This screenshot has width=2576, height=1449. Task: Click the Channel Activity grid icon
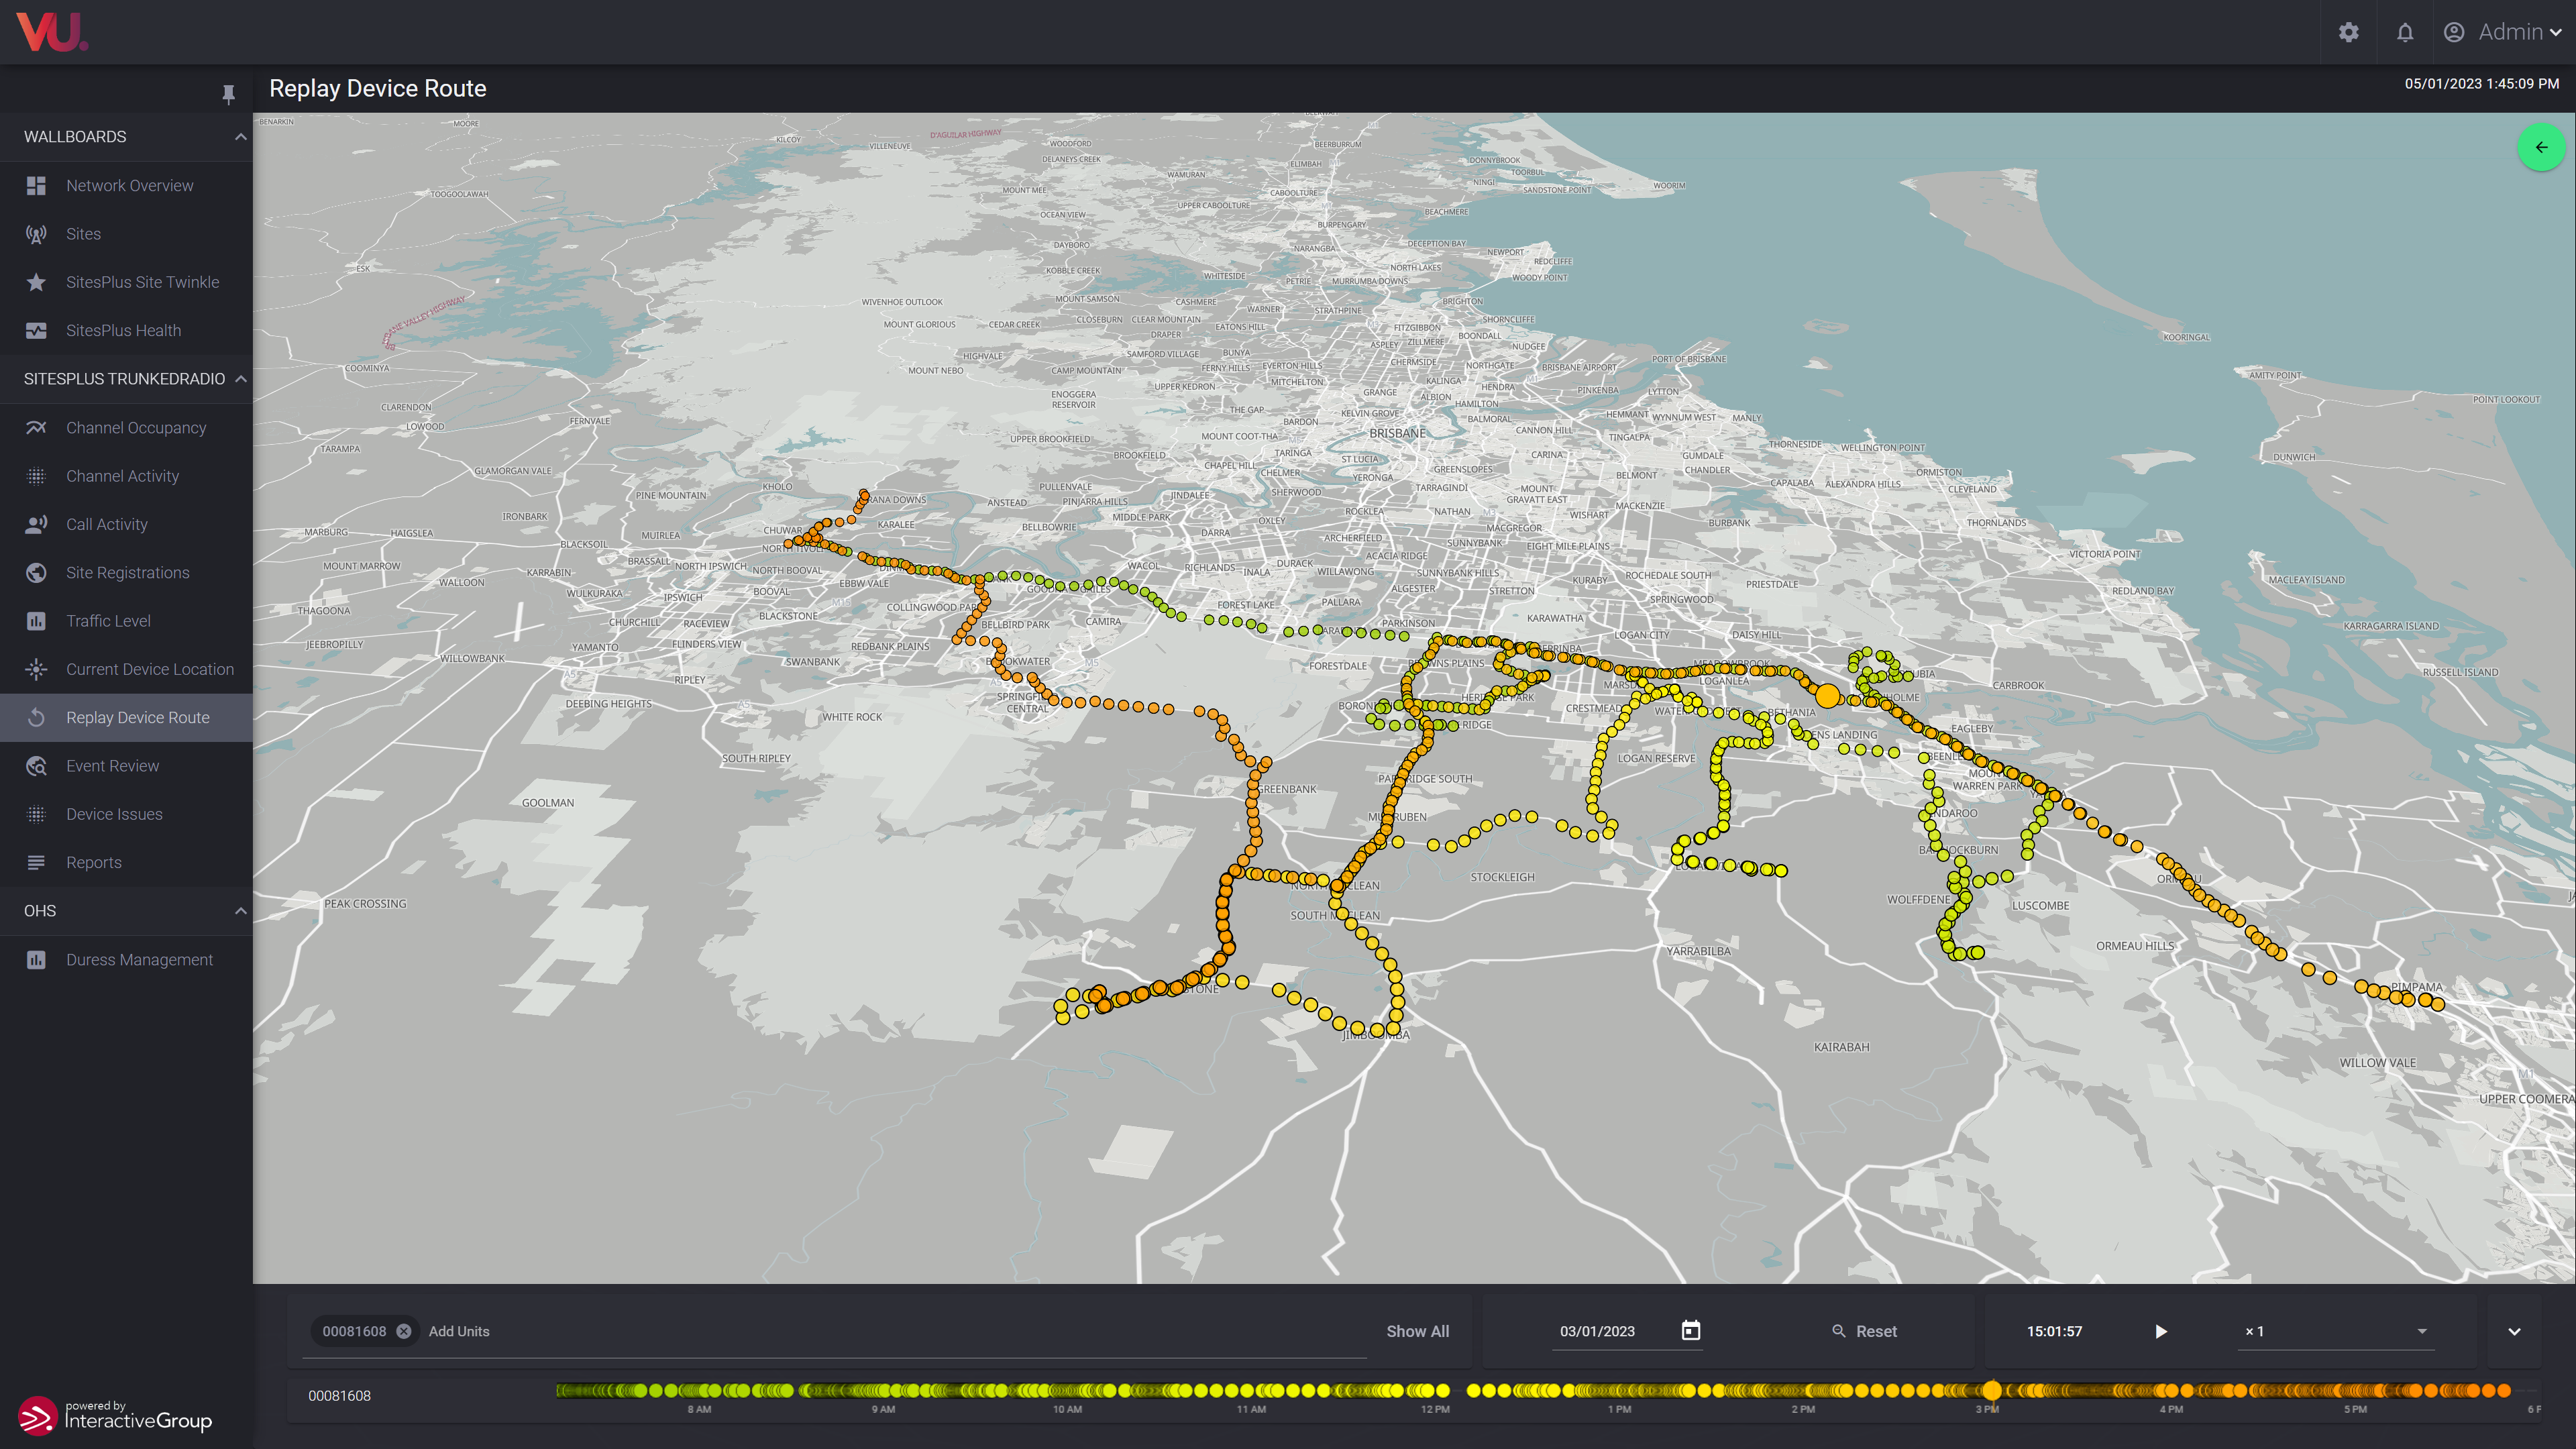[36, 476]
